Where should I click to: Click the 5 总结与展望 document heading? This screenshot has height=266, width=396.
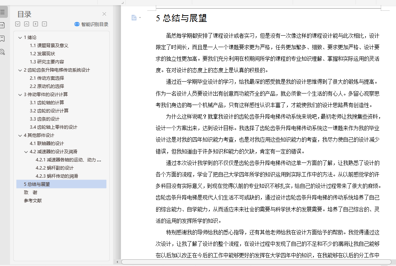point(181,18)
